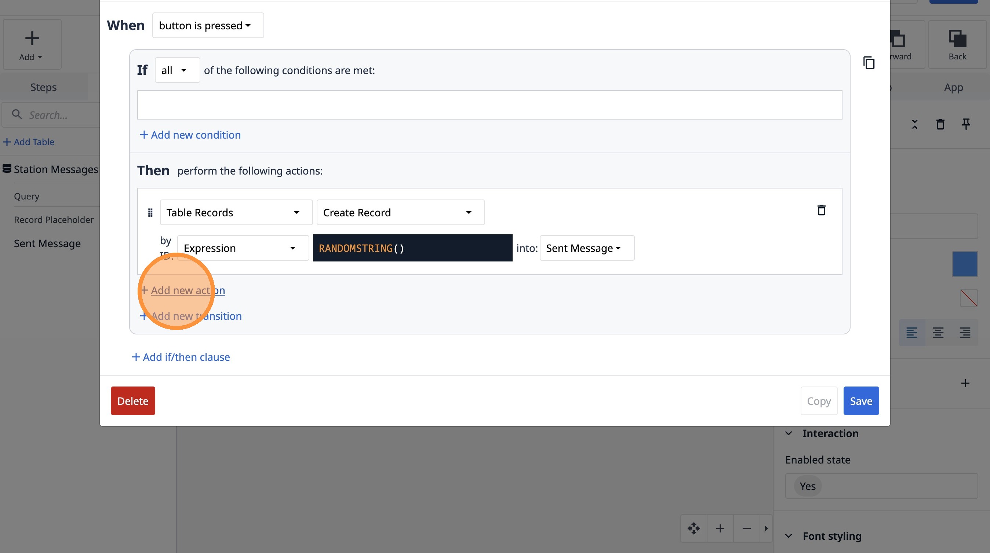The width and height of the screenshot is (990, 553).
Task: Click the Add new condition link
Action: pyautogui.click(x=190, y=135)
